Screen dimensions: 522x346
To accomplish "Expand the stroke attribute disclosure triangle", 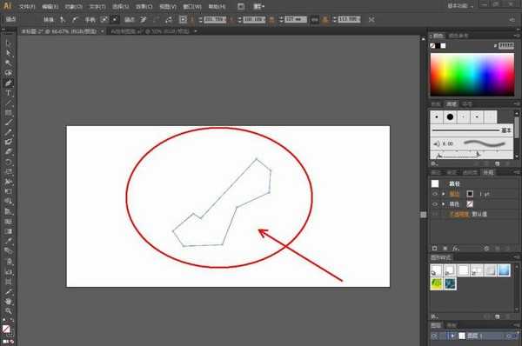I will (x=443, y=194).
